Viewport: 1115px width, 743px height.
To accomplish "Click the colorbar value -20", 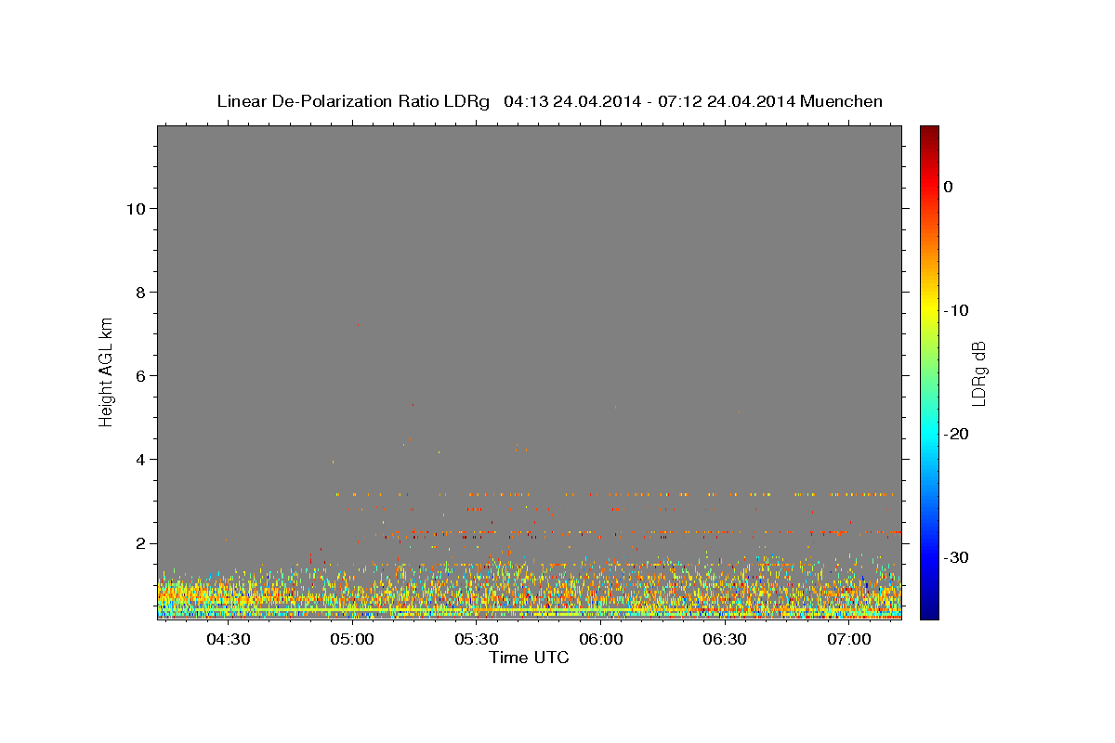I will 957,434.
